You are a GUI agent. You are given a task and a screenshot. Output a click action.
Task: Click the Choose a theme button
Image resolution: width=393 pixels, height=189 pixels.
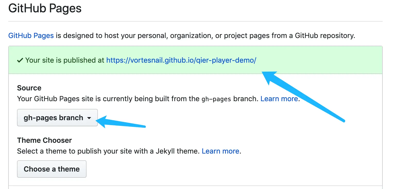click(52, 169)
